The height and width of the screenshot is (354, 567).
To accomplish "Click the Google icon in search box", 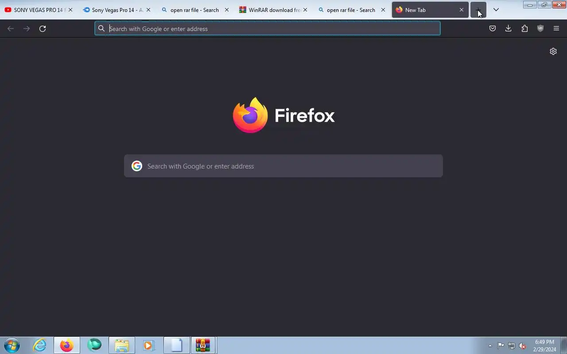I will (x=137, y=166).
